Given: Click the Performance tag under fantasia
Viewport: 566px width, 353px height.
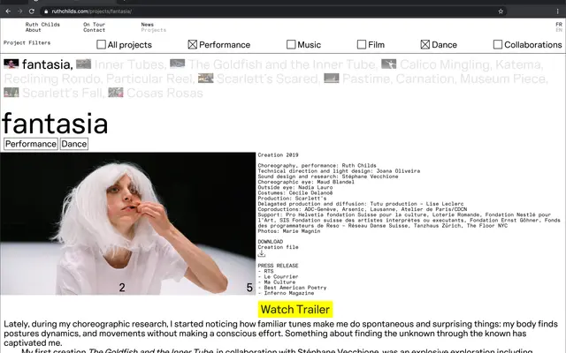Looking at the screenshot, I should [x=31, y=144].
